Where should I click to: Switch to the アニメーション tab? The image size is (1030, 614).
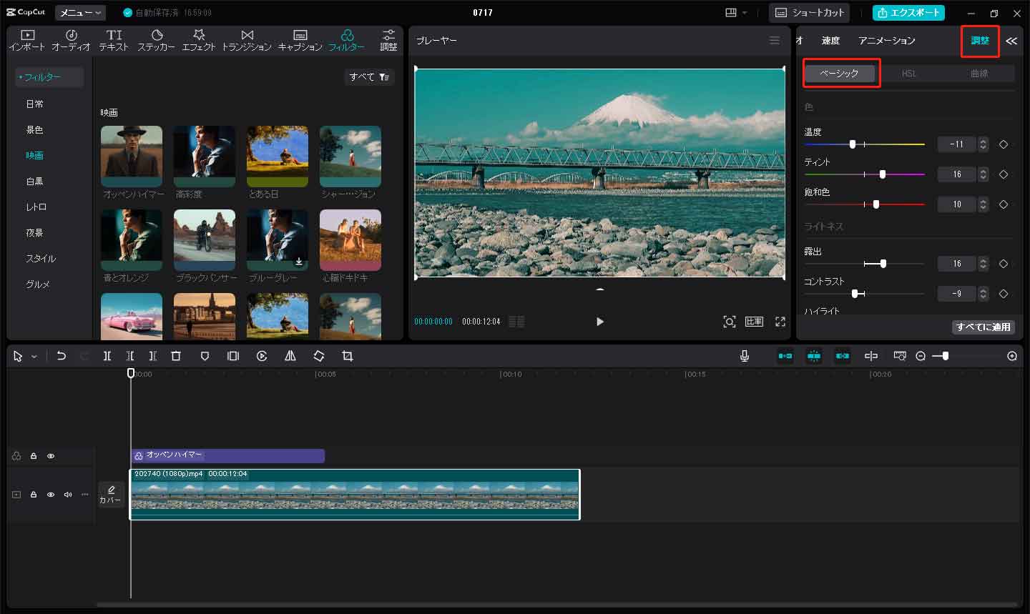887,41
